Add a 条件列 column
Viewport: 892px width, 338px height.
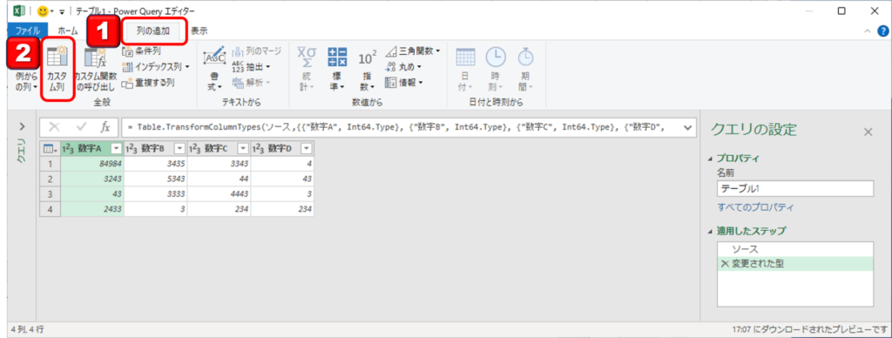[141, 51]
